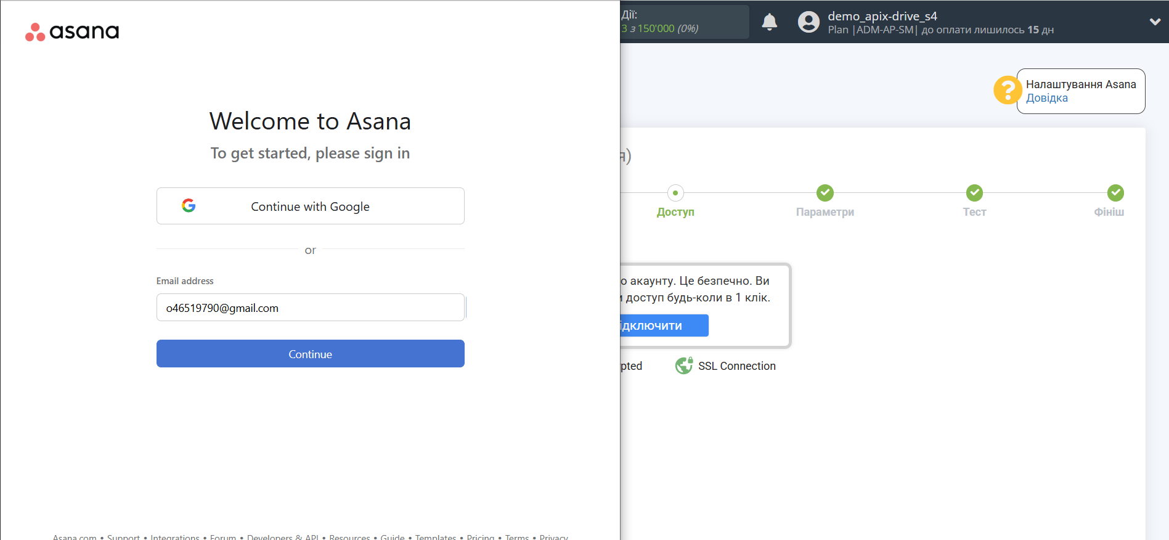Click the Параметри step checkmark
This screenshot has height=540, width=1169.
coord(825,193)
